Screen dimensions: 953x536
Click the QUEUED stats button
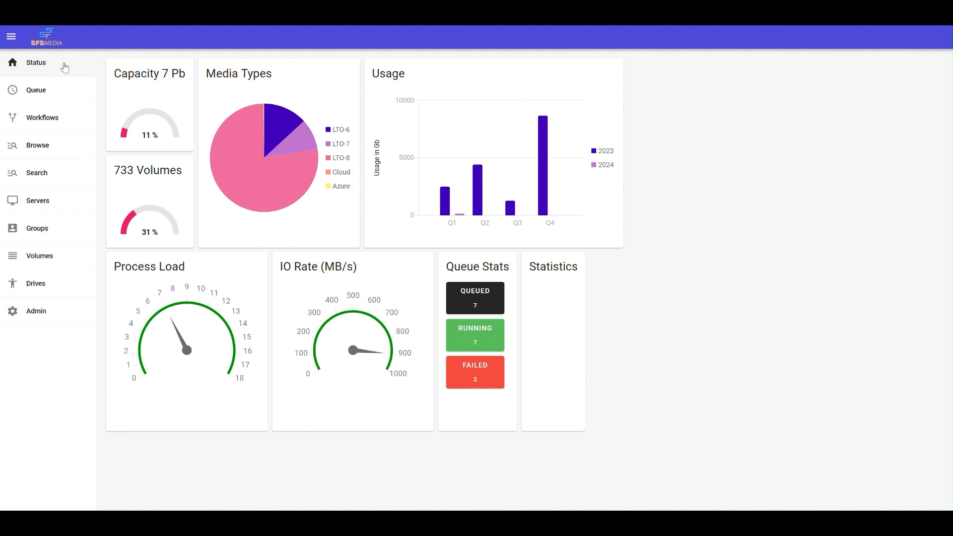pyautogui.click(x=475, y=298)
